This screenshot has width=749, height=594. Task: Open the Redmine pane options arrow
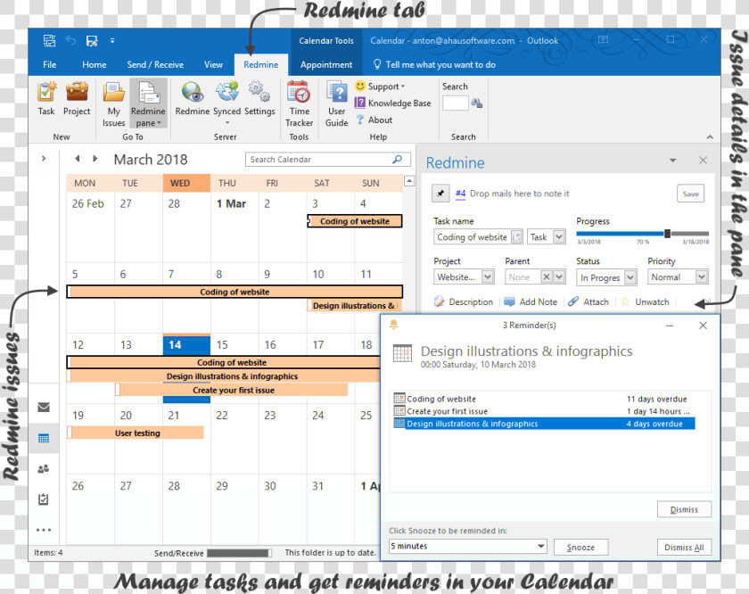(x=673, y=161)
